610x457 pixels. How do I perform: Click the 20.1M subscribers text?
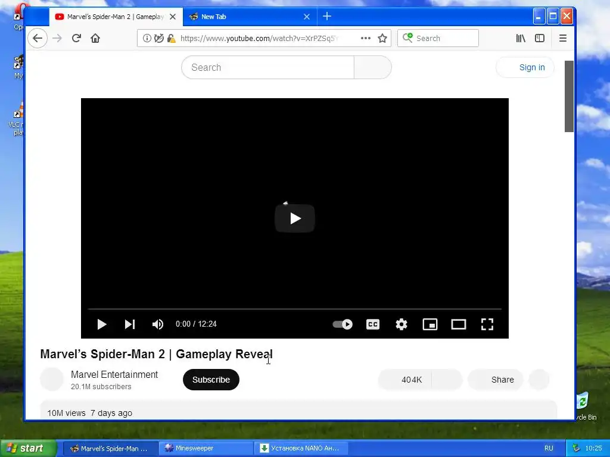click(x=101, y=387)
